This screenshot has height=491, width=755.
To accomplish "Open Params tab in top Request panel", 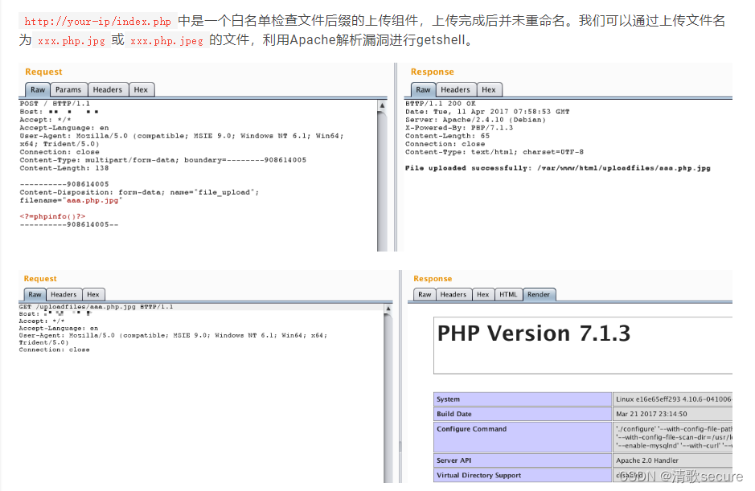I will click(x=68, y=89).
